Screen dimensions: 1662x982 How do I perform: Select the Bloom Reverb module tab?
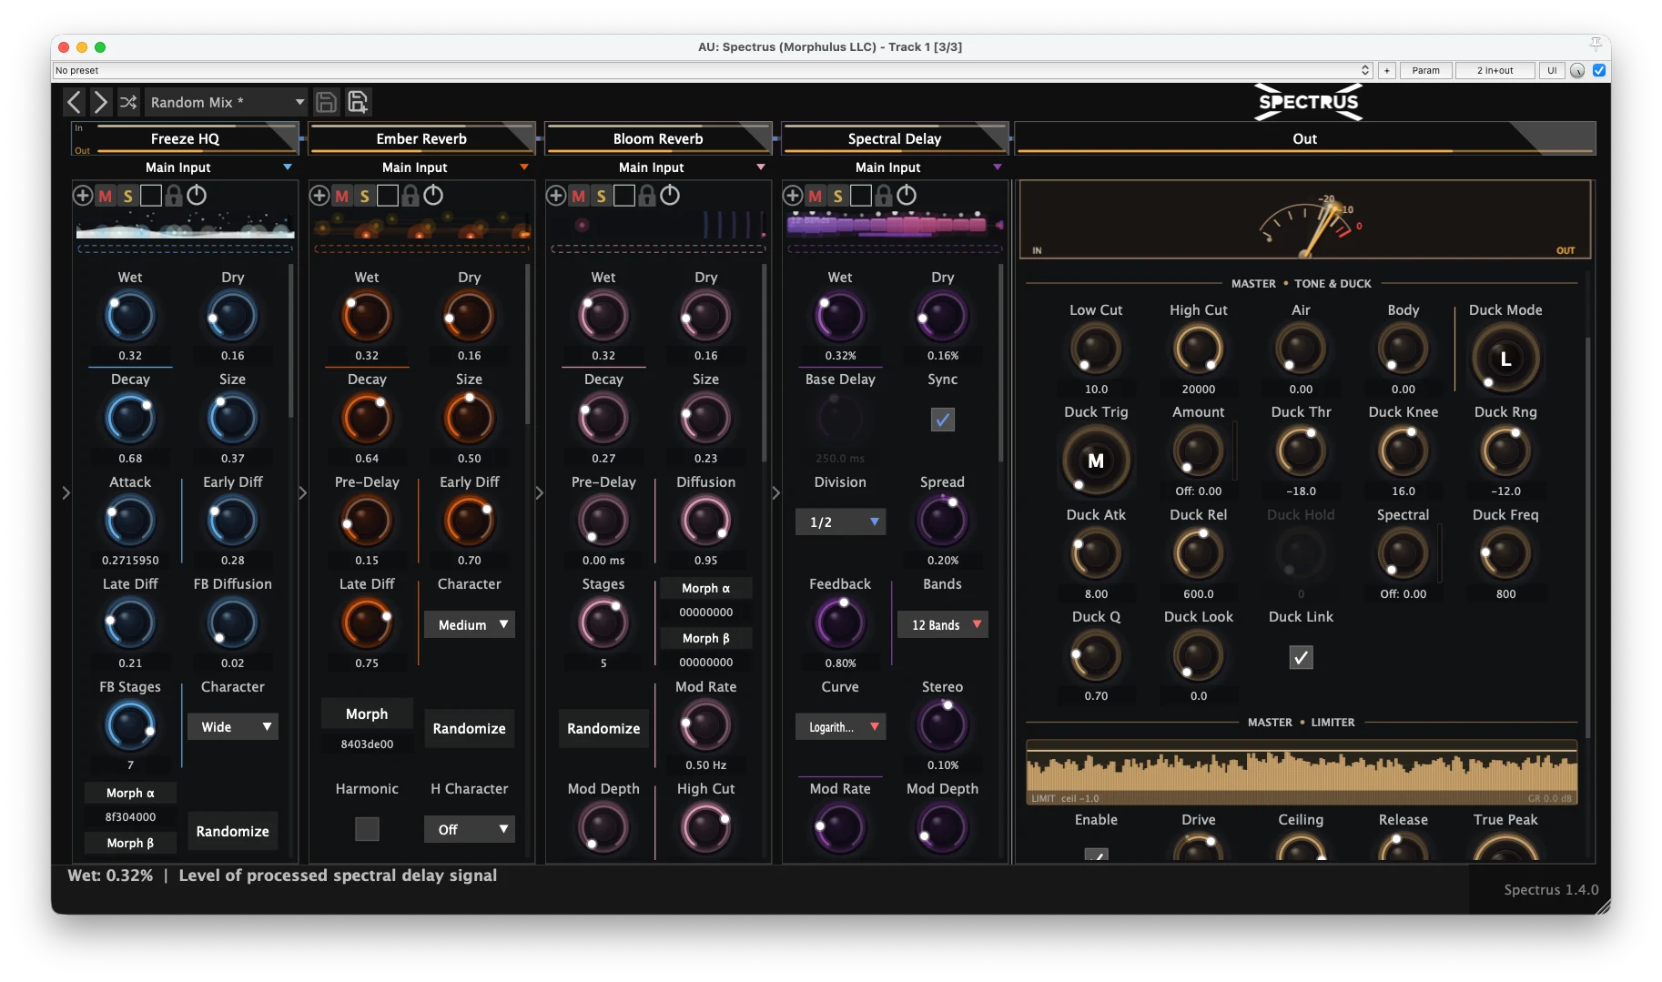pos(658,138)
